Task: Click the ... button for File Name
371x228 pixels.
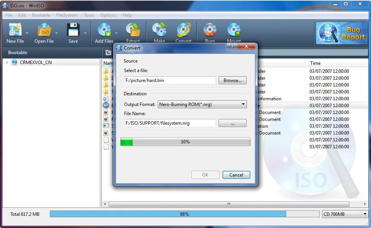Action: 232,123
